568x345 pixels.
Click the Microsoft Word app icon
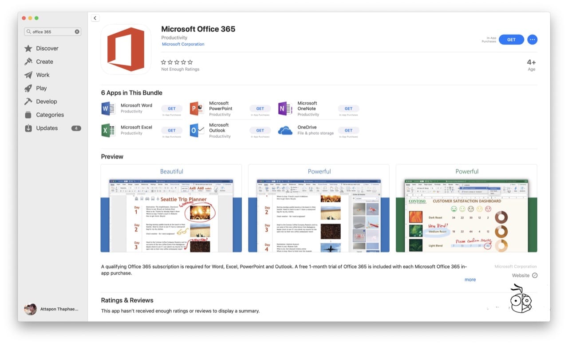tap(108, 109)
